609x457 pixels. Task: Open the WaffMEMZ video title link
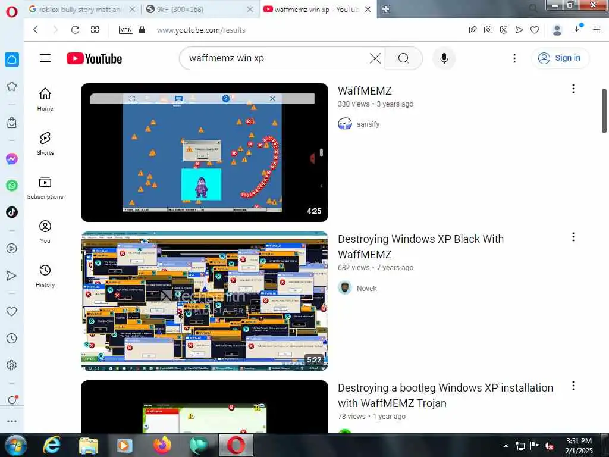365,91
